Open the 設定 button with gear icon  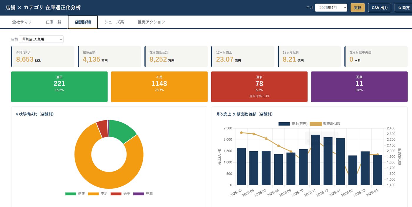coord(403,8)
